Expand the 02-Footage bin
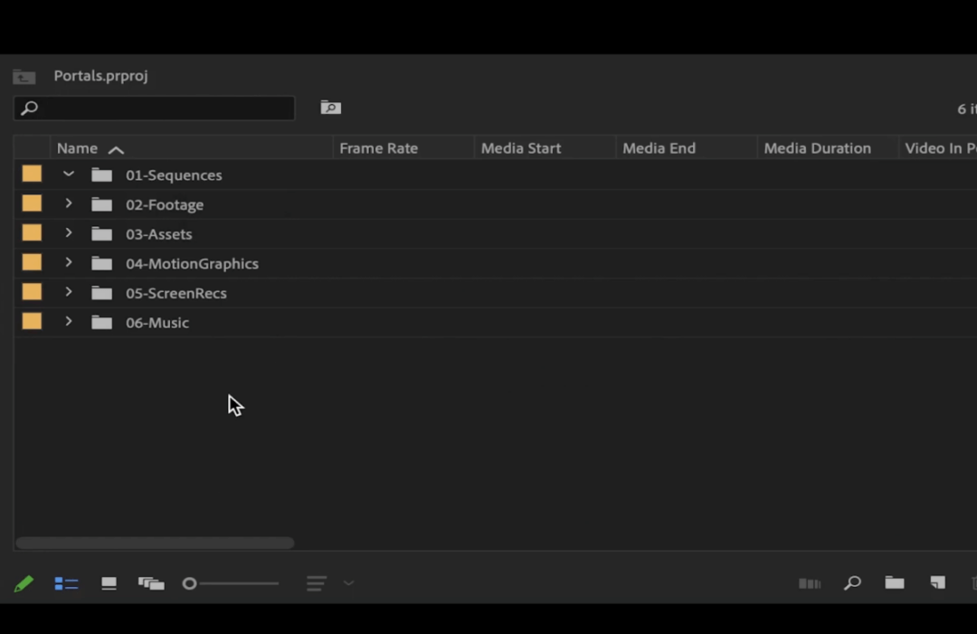The height and width of the screenshot is (634, 977). 68,203
